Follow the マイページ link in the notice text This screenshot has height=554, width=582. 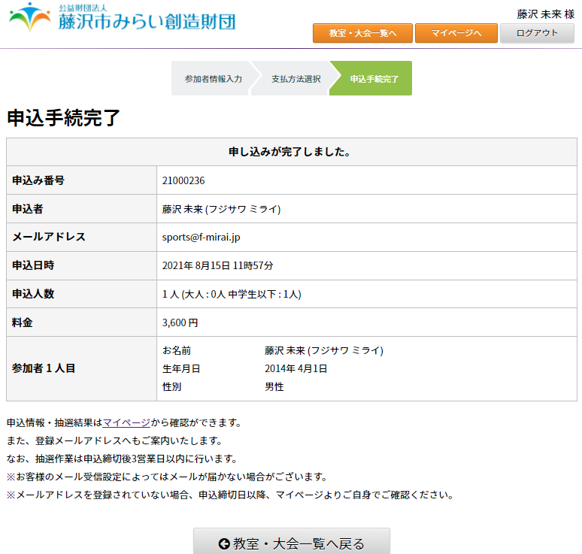click(x=126, y=422)
